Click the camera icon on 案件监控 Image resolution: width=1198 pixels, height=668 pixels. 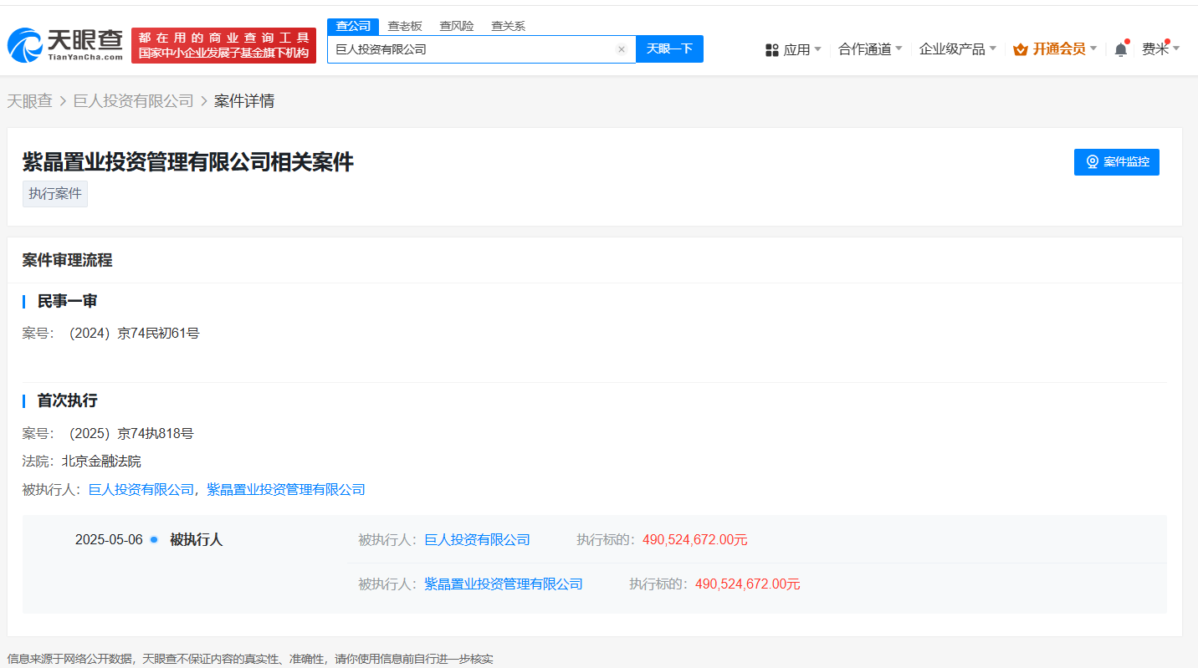(x=1092, y=161)
